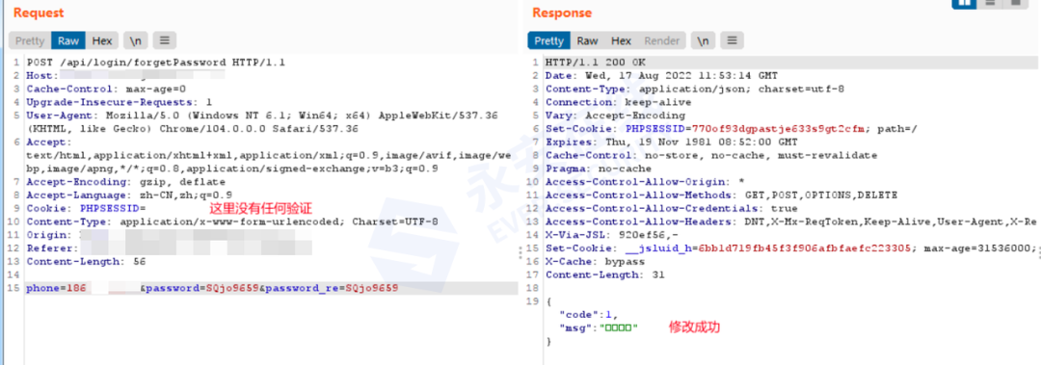Open the Hex tab in Response panel
The height and width of the screenshot is (365, 1041).
point(622,40)
